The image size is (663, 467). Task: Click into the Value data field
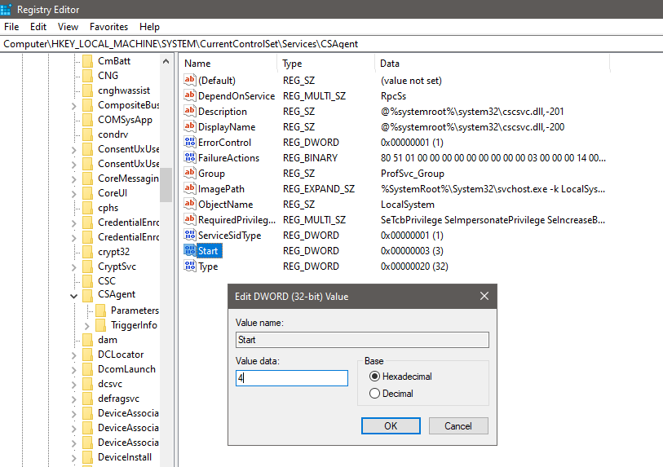(291, 378)
